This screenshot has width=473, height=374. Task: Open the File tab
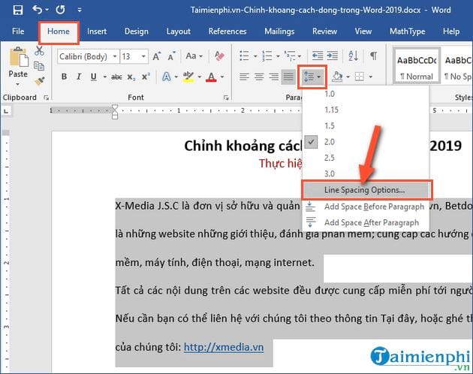18,32
